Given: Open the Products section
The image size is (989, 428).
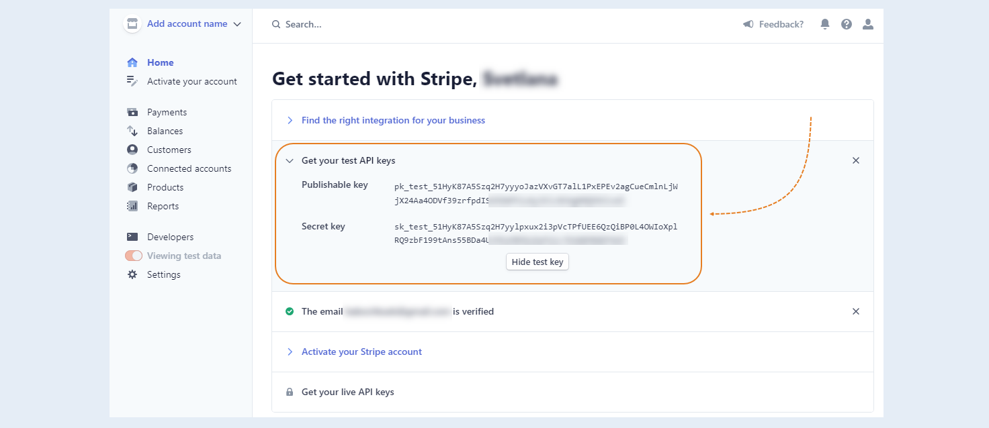Looking at the screenshot, I should pos(165,187).
